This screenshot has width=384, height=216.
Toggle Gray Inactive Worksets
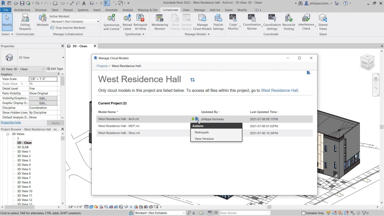pos(68,28)
